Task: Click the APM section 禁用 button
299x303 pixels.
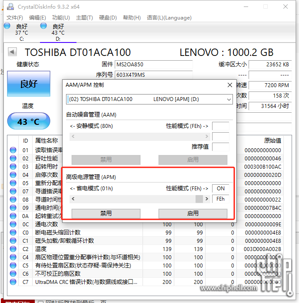Action: (106, 213)
